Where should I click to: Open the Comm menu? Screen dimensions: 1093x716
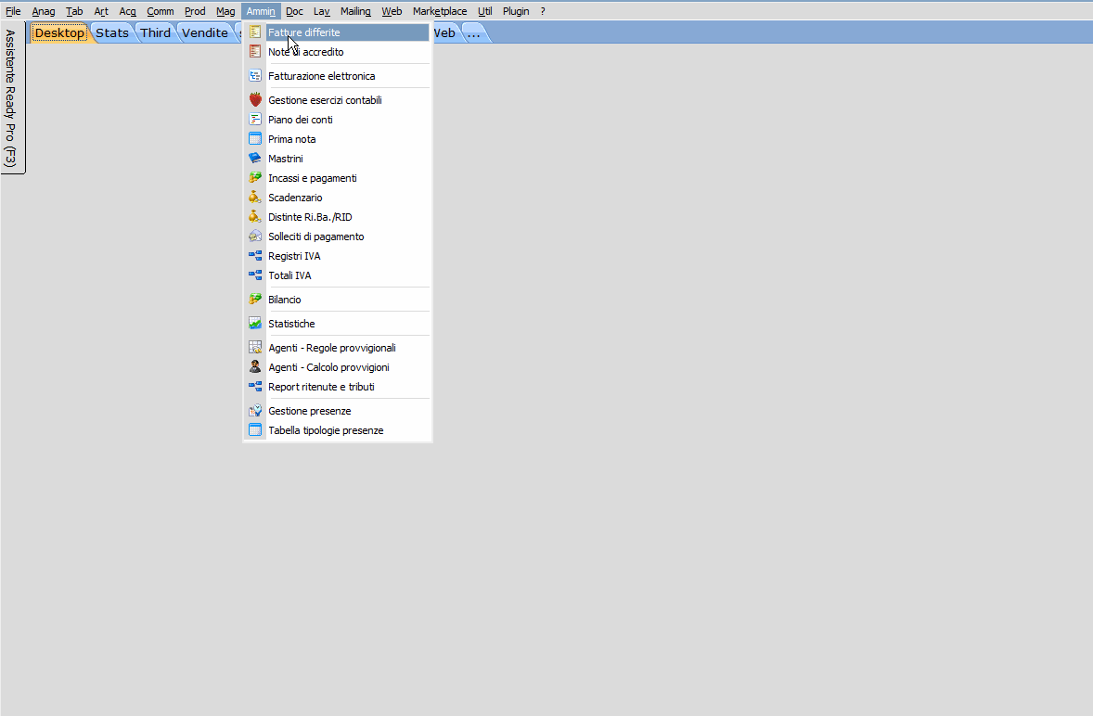coord(161,11)
